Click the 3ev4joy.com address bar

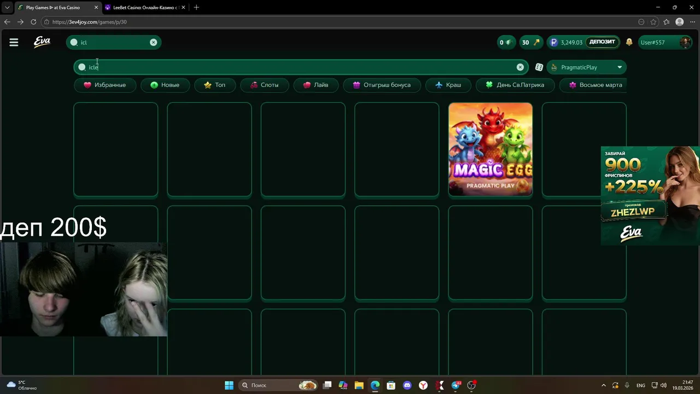pos(339,22)
